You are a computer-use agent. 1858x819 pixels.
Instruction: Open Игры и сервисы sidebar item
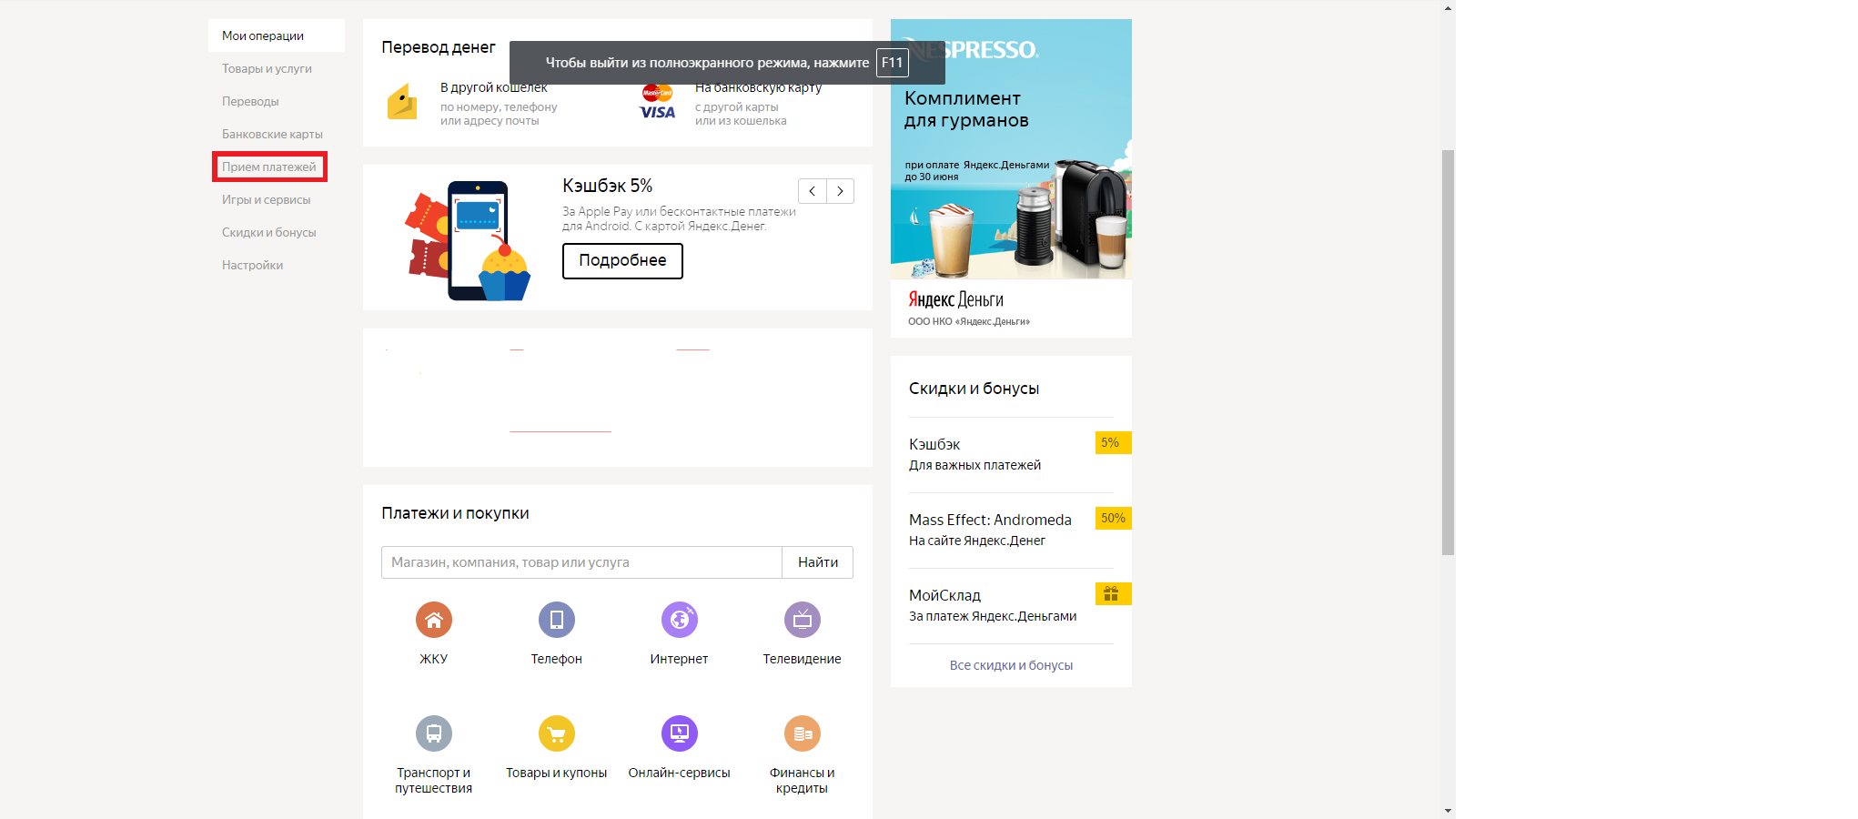[266, 199]
